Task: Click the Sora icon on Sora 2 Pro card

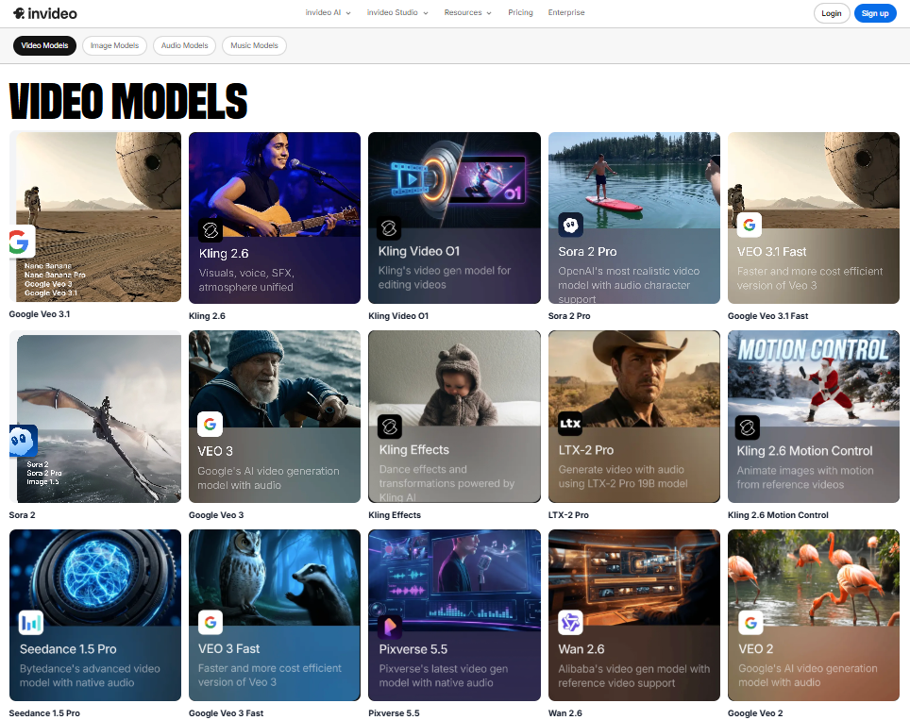Action: point(570,226)
